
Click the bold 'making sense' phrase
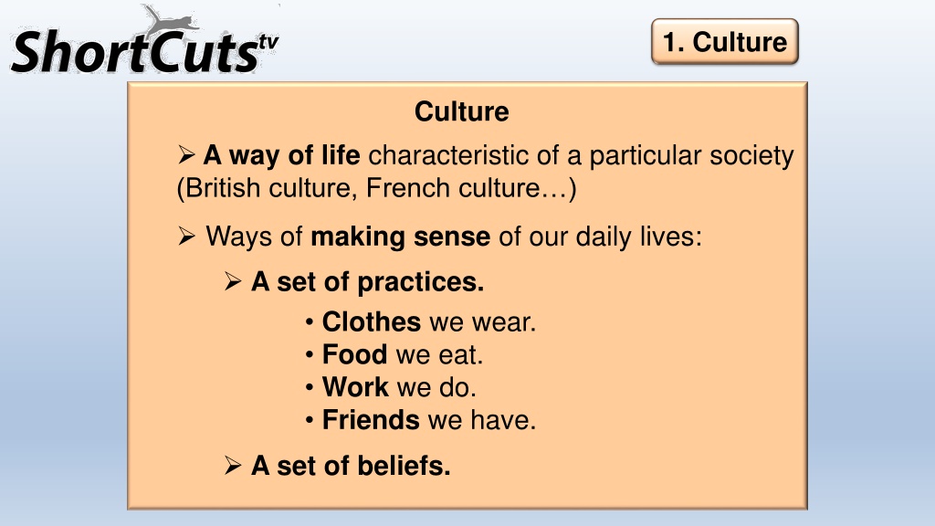click(x=400, y=237)
